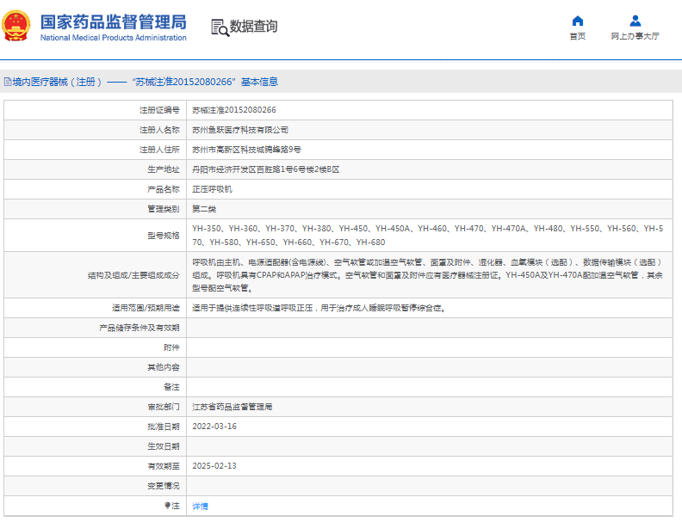The height and width of the screenshot is (522, 682).
Task: Click the 适用范围/预期用途 label
Action: (146, 308)
